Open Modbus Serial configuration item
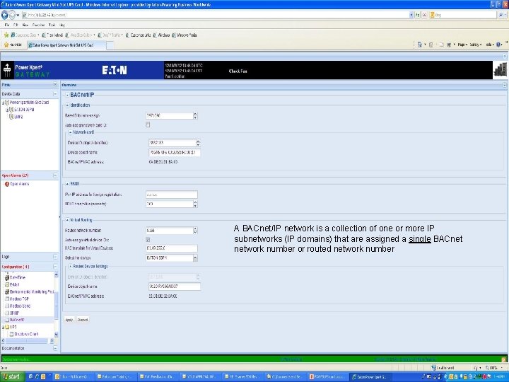Viewport: 509px width, 382px height. click(x=20, y=306)
